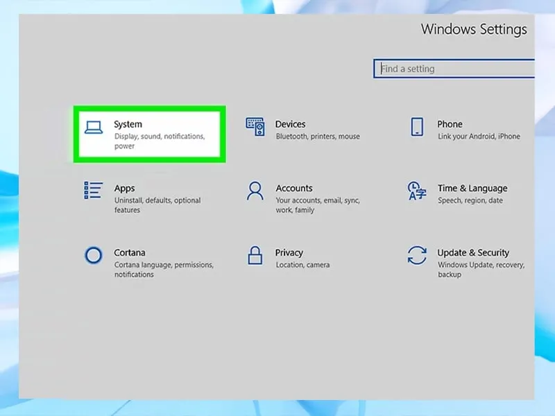Click the Apps list icon
The image size is (555, 416).
click(x=93, y=191)
